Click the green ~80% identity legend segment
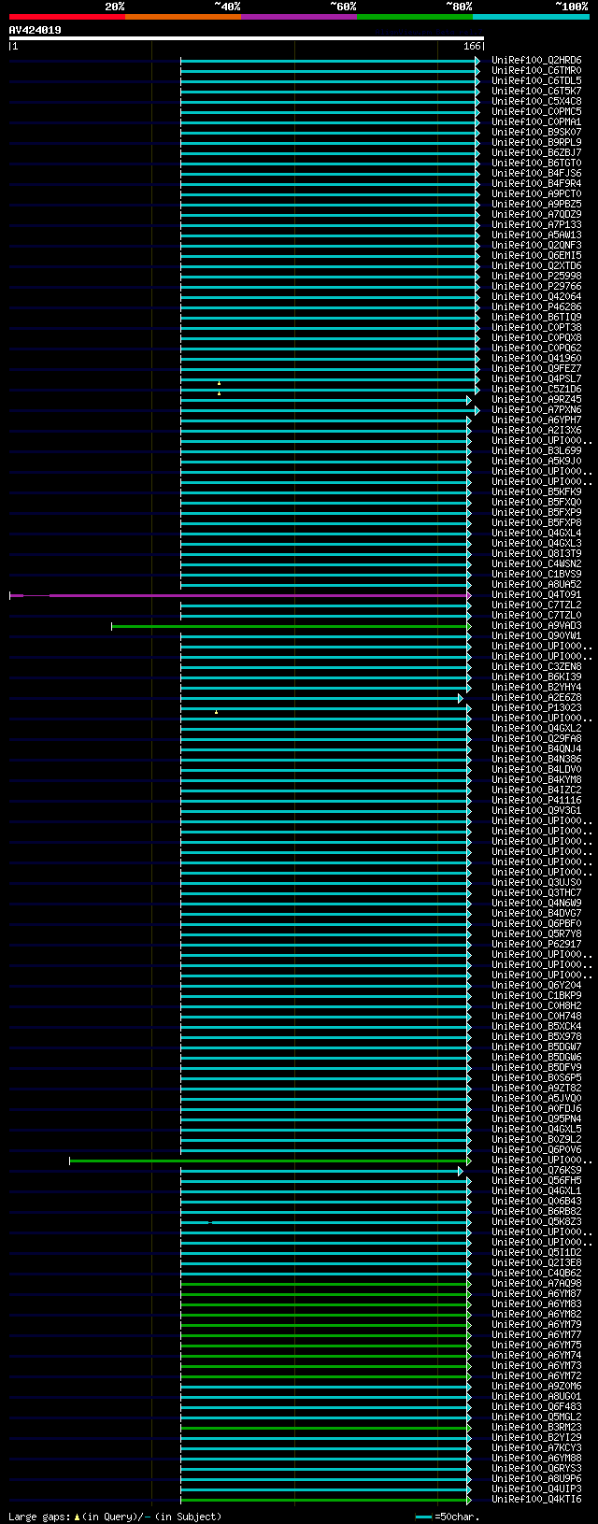Image resolution: width=598 pixels, height=1524 pixels. coord(415,17)
